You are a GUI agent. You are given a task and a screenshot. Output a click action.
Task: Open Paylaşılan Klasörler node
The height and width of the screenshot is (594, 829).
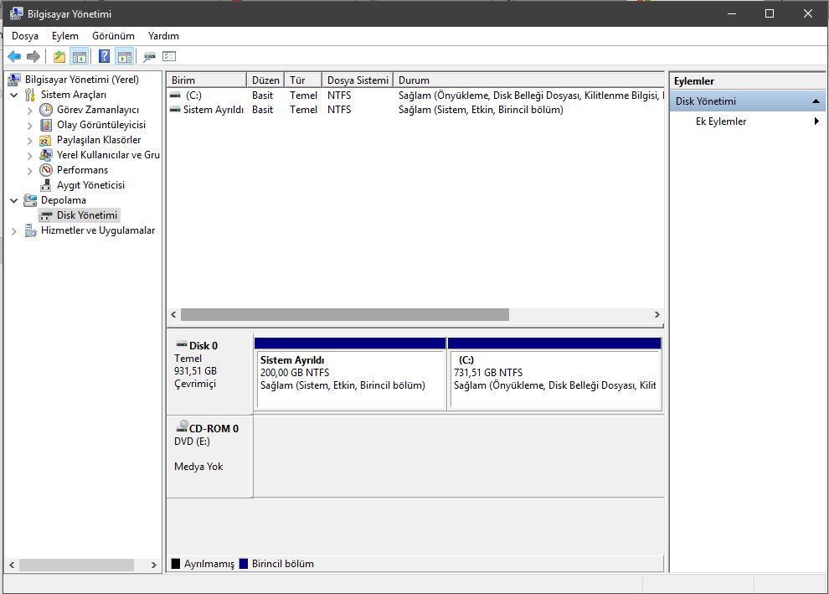(x=98, y=140)
